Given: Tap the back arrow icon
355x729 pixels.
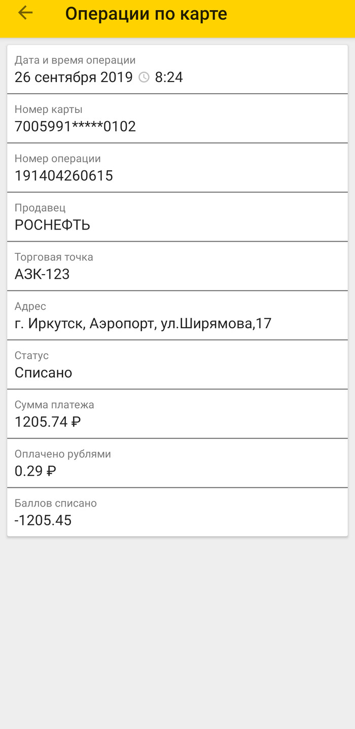Looking at the screenshot, I should tap(25, 13).
